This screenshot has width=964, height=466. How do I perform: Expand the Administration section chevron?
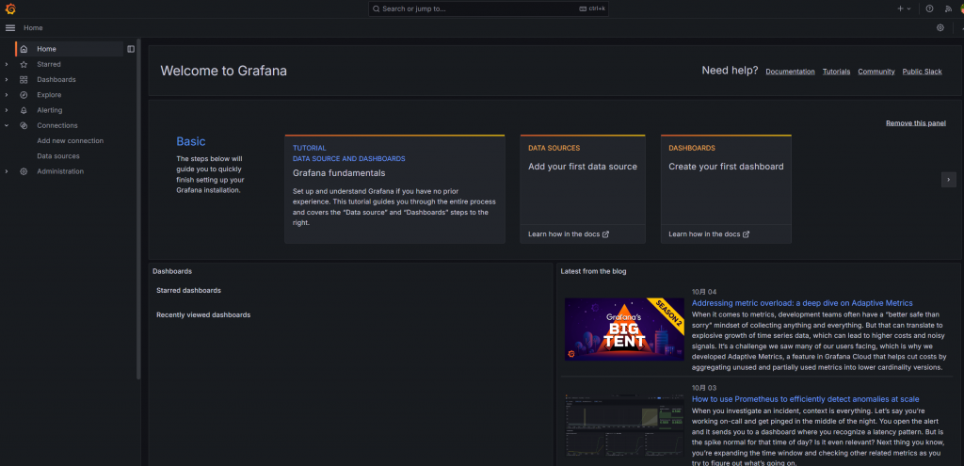click(7, 171)
